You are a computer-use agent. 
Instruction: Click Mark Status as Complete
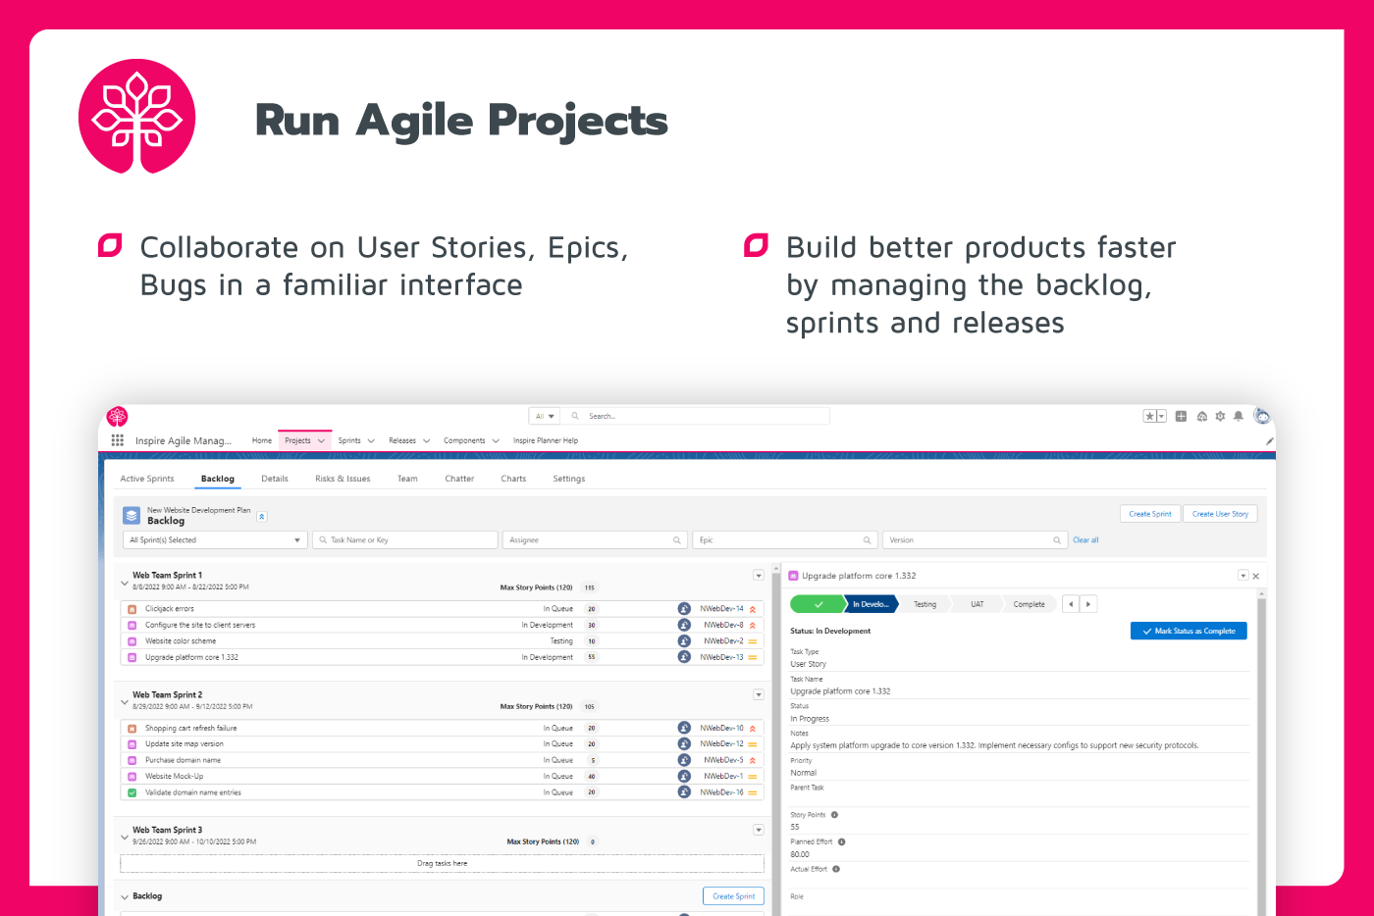(1189, 631)
